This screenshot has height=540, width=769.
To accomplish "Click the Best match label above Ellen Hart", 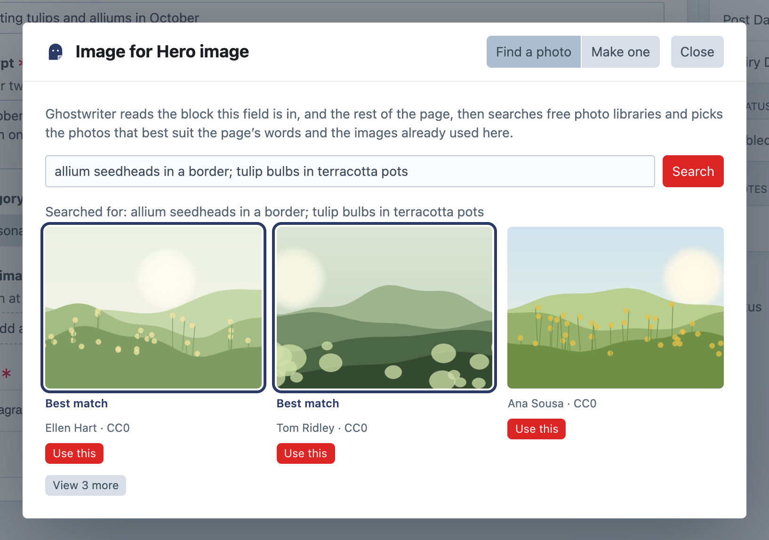I will tap(77, 404).
